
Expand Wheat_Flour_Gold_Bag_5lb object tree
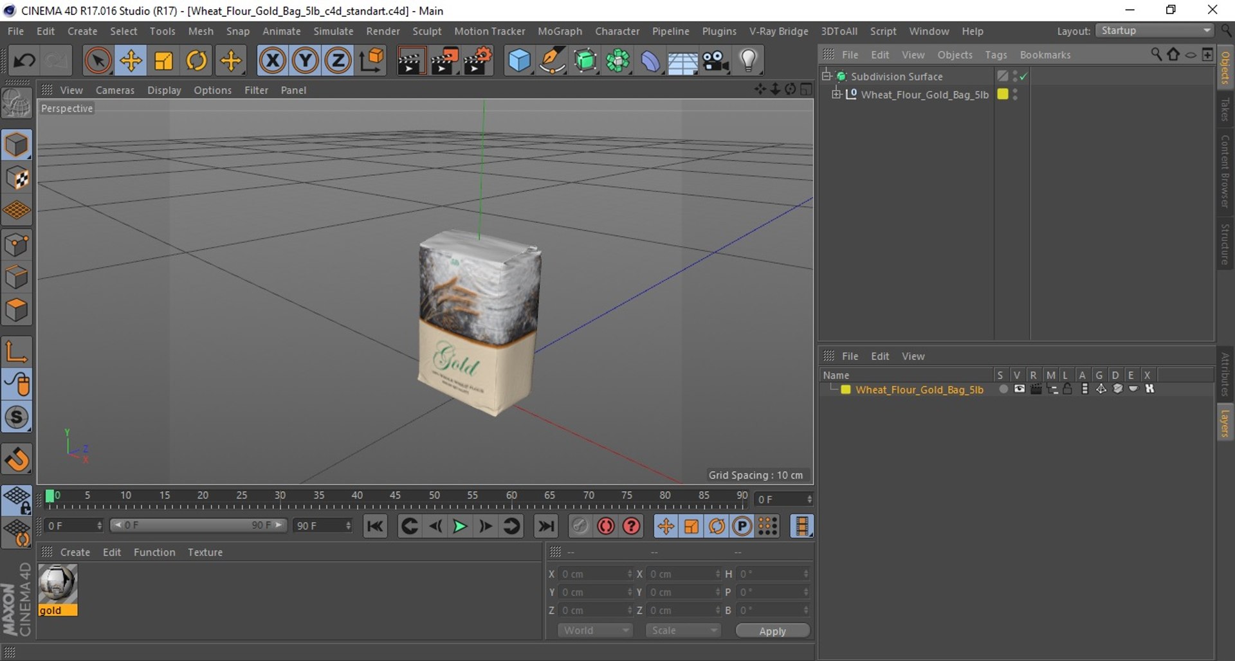tap(836, 95)
